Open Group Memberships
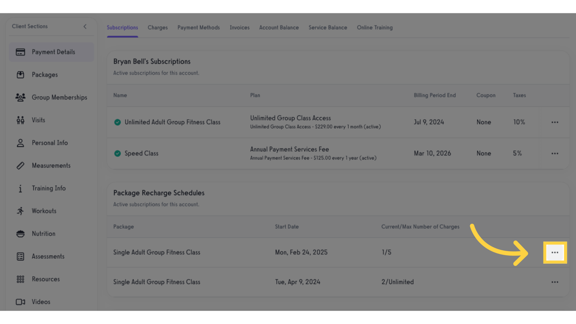Image resolution: width=576 pixels, height=324 pixels. point(20,97)
